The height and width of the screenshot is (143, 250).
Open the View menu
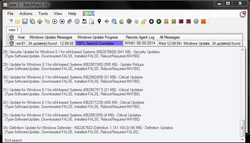point(58,14)
